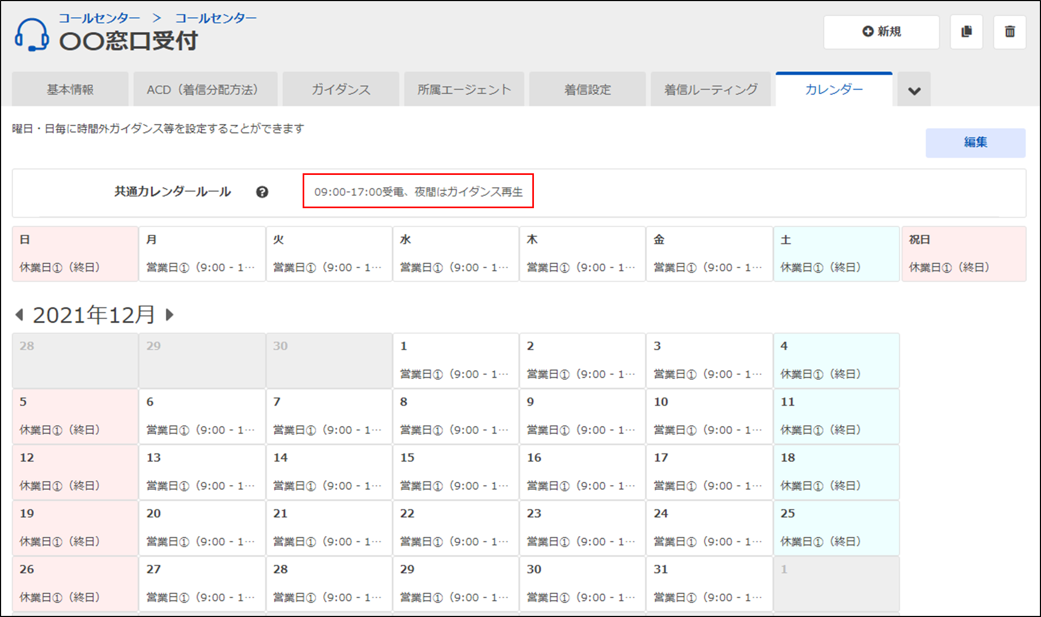This screenshot has height=617, width=1041.
Task: Click the common calendar rule text 09:00-17:00受電
Action: [418, 192]
